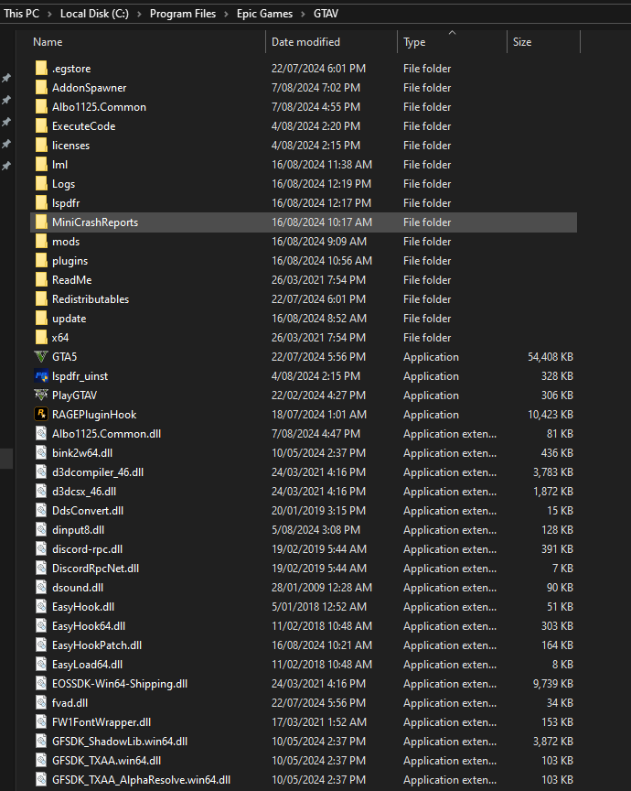
Task: Go to This PC in breadcrumb
Action: point(22,14)
